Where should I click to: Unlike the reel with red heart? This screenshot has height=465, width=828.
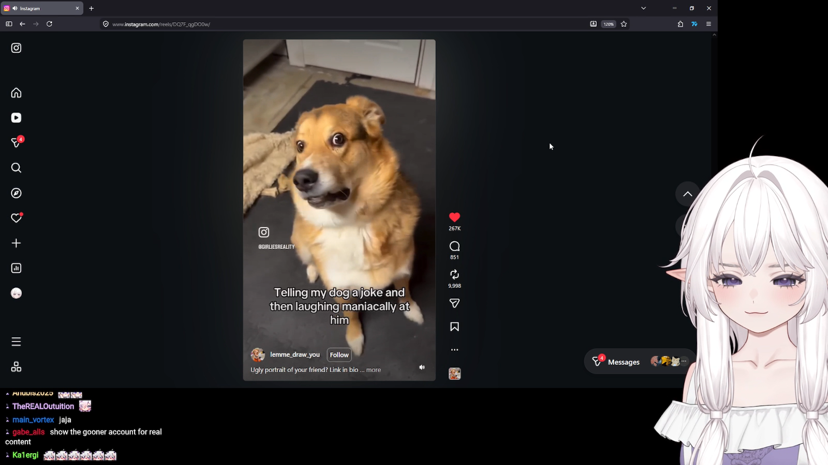(x=454, y=218)
